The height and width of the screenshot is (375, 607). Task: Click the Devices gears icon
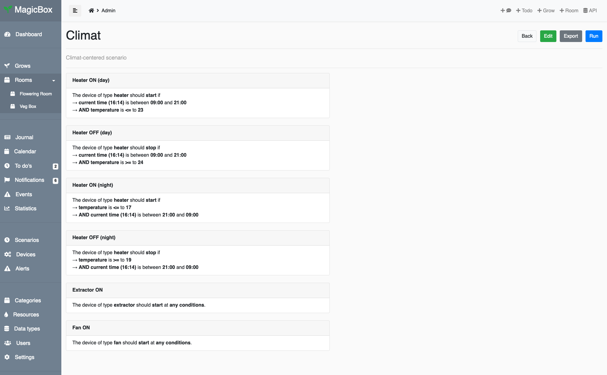[x=8, y=254]
